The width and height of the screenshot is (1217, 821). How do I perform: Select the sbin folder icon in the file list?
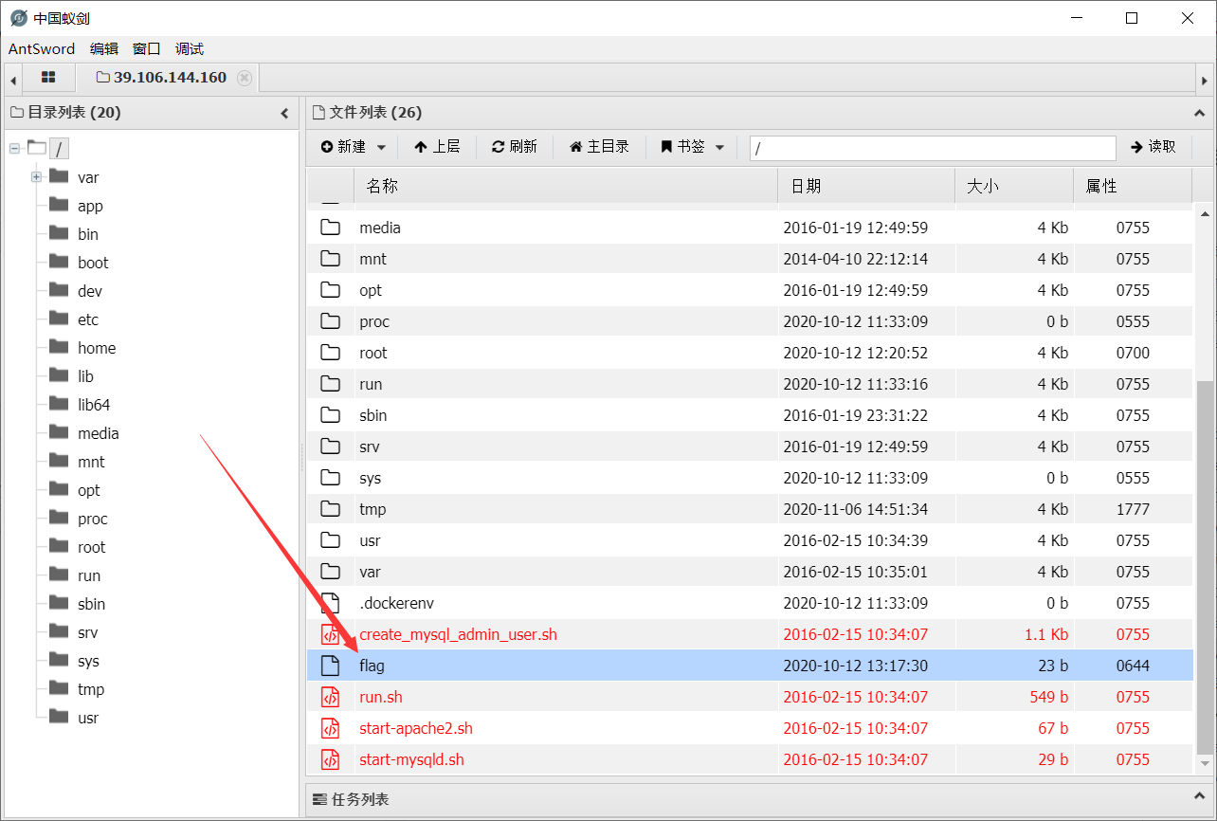(x=330, y=415)
